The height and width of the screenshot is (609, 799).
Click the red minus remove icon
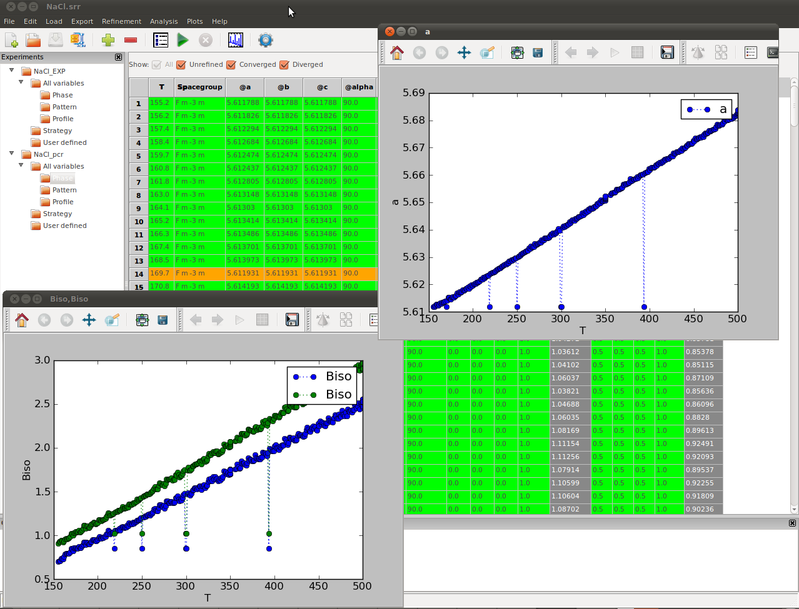tap(131, 40)
